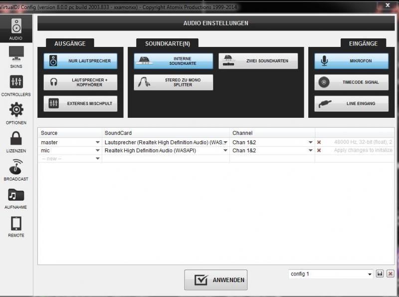The height and width of the screenshot is (297, 399).
Task: Delete the master row with red X
Action: pos(319,142)
